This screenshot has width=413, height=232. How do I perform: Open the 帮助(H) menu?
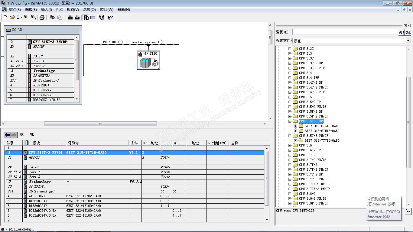coord(124,10)
